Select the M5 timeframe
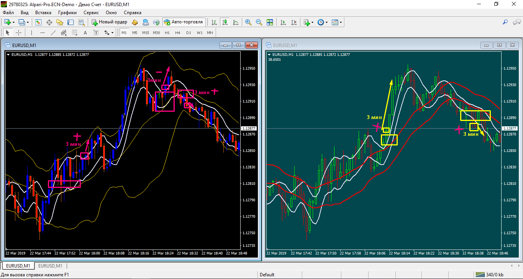 tap(135, 33)
